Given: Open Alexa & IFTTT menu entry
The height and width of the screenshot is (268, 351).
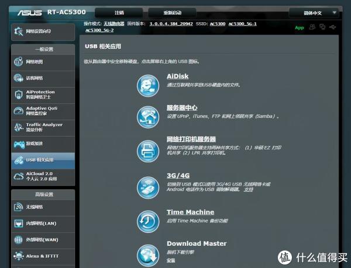Looking at the screenshot, I should 43,256.
